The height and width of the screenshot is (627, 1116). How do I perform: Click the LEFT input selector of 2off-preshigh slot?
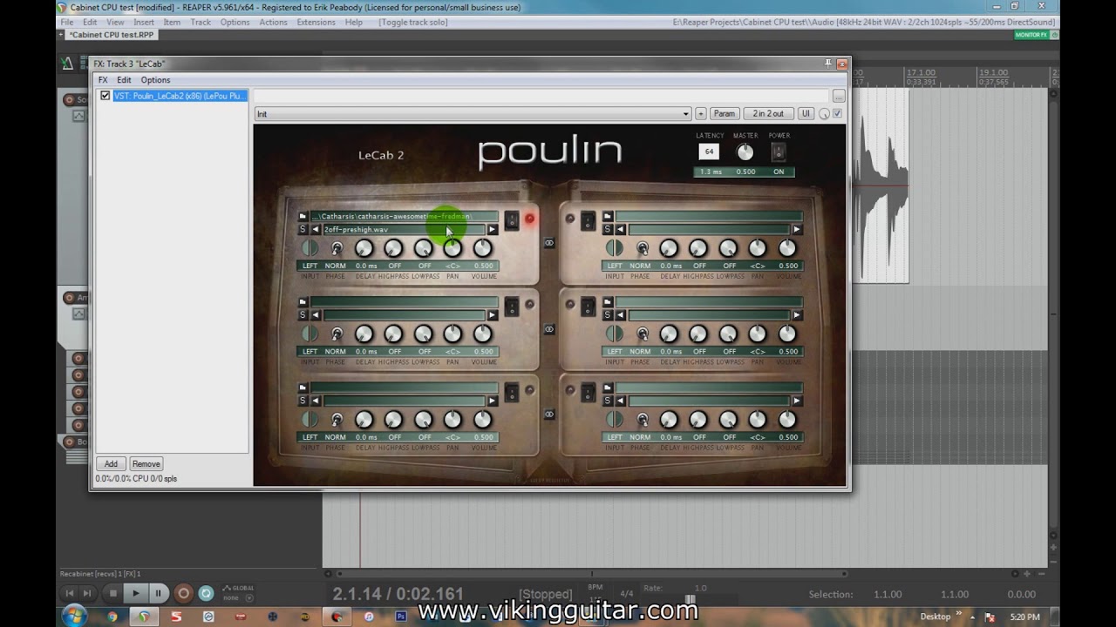pyautogui.click(x=310, y=248)
